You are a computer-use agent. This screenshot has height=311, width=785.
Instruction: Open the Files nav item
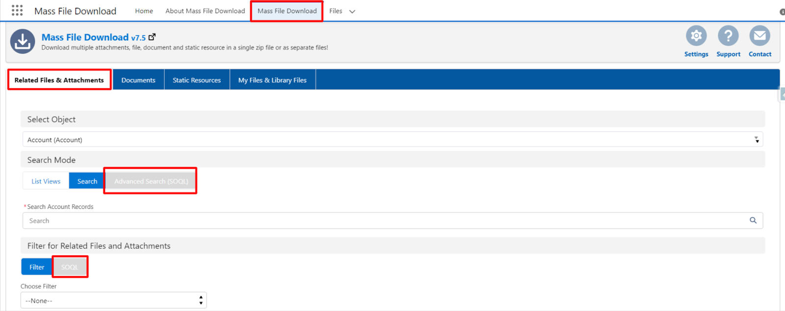pyautogui.click(x=336, y=11)
